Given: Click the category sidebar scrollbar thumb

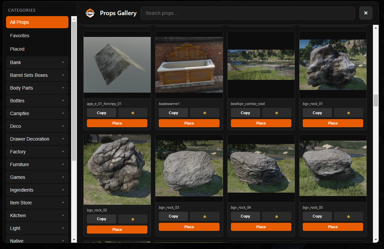Looking at the screenshot, I should click(74, 91).
